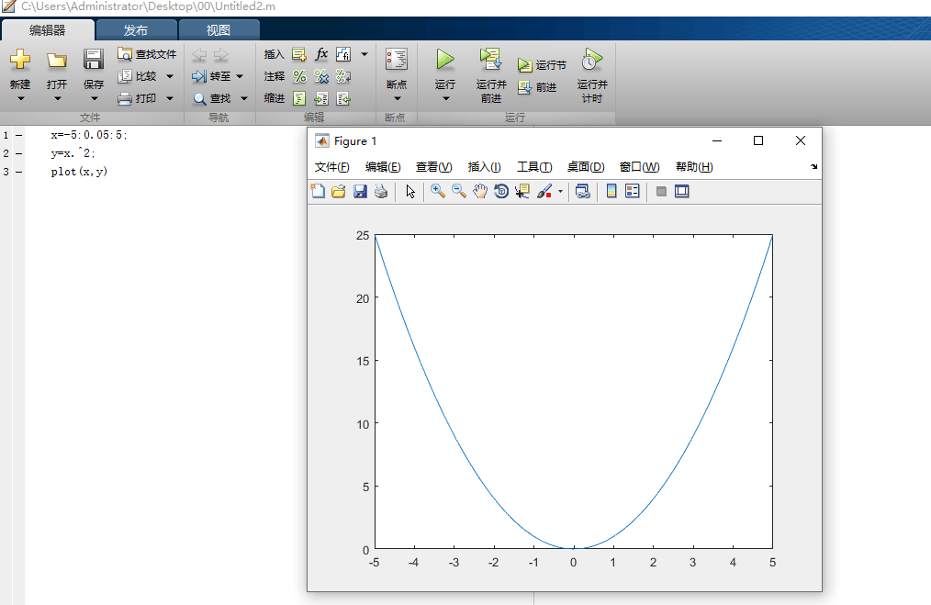Screen dimensions: 931x605
Task: Open Figure 1's 文件(F) menu
Action: pos(331,167)
